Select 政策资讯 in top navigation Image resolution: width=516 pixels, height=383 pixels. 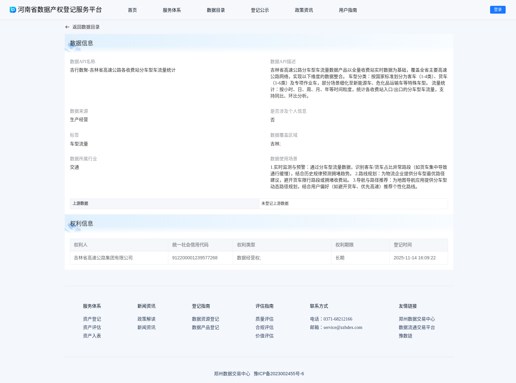pyautogui.click(x=304, y=10)
